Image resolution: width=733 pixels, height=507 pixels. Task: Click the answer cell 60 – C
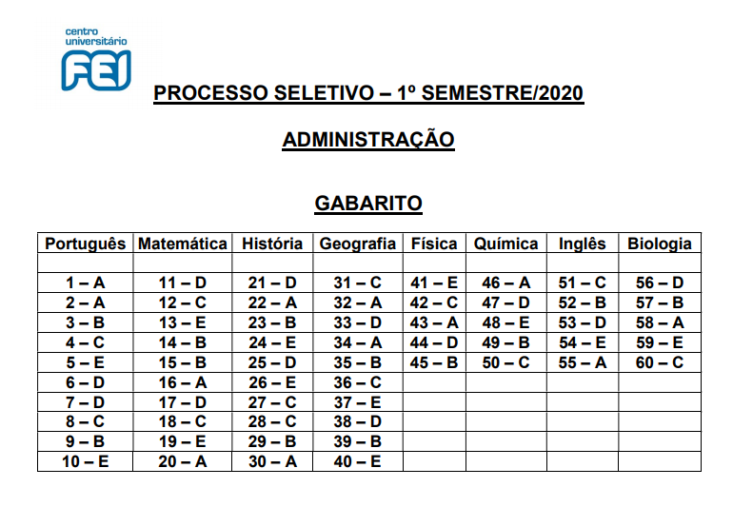[x=660, y=362]
